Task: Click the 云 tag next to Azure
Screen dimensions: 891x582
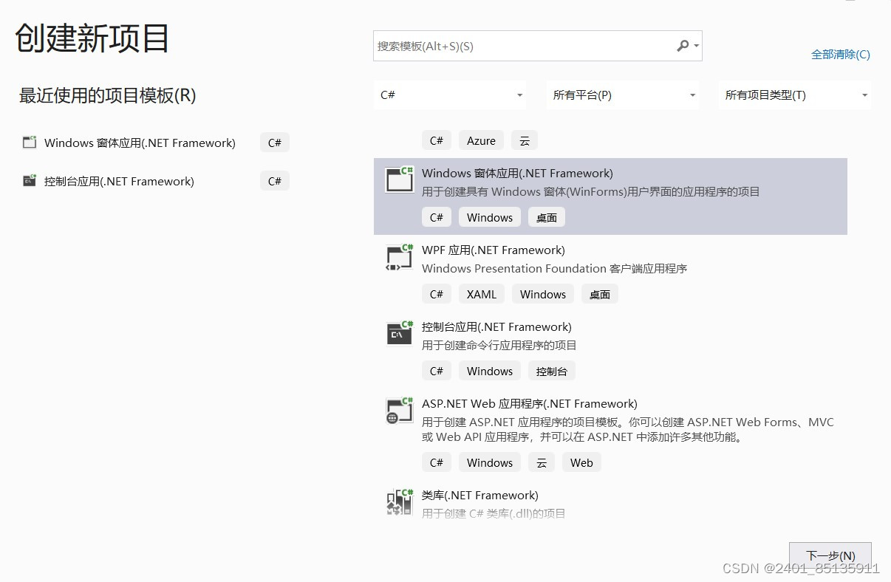Action: point(525,140)
